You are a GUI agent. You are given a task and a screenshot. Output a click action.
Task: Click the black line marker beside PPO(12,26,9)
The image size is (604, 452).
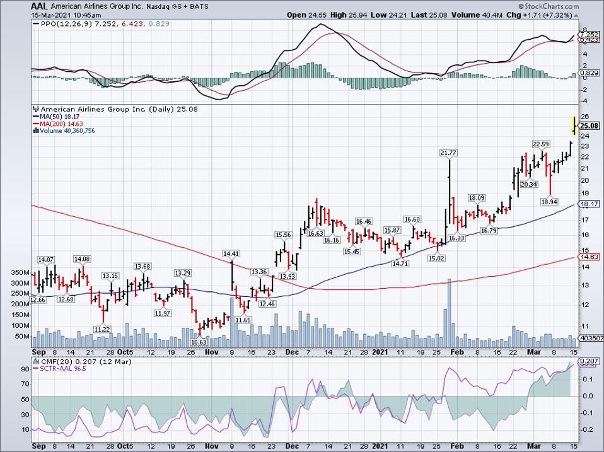pyautogui.click(x=36, y=24)
